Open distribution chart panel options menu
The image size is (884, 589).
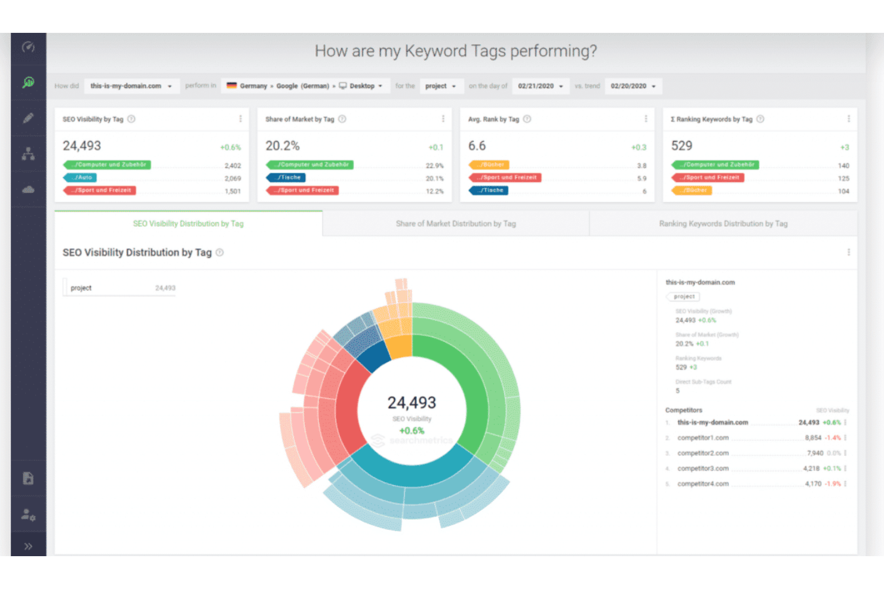[x=849, y=252]
